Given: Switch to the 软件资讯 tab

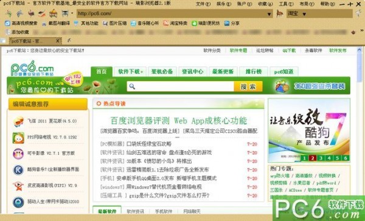Looking at the screenshot, I should 135,211.
